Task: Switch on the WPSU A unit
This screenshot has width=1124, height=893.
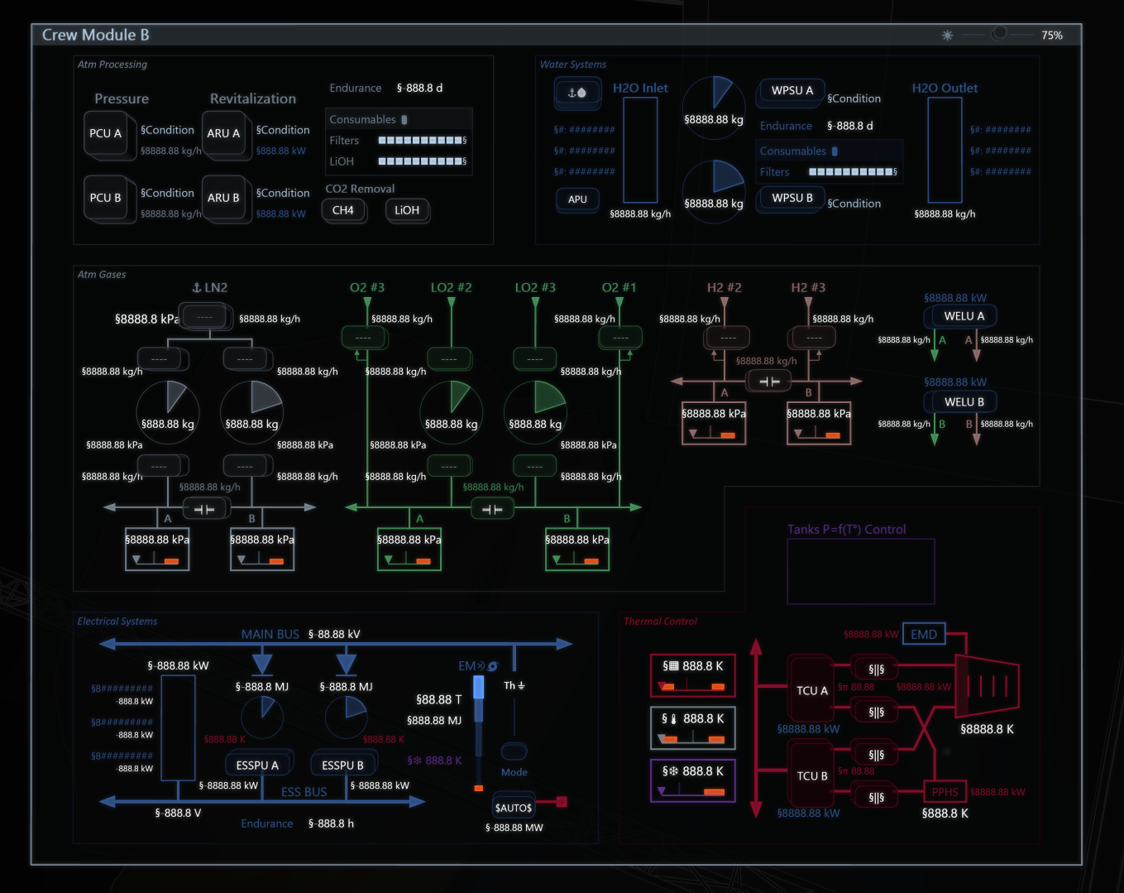Action: [x=792, y=91]
